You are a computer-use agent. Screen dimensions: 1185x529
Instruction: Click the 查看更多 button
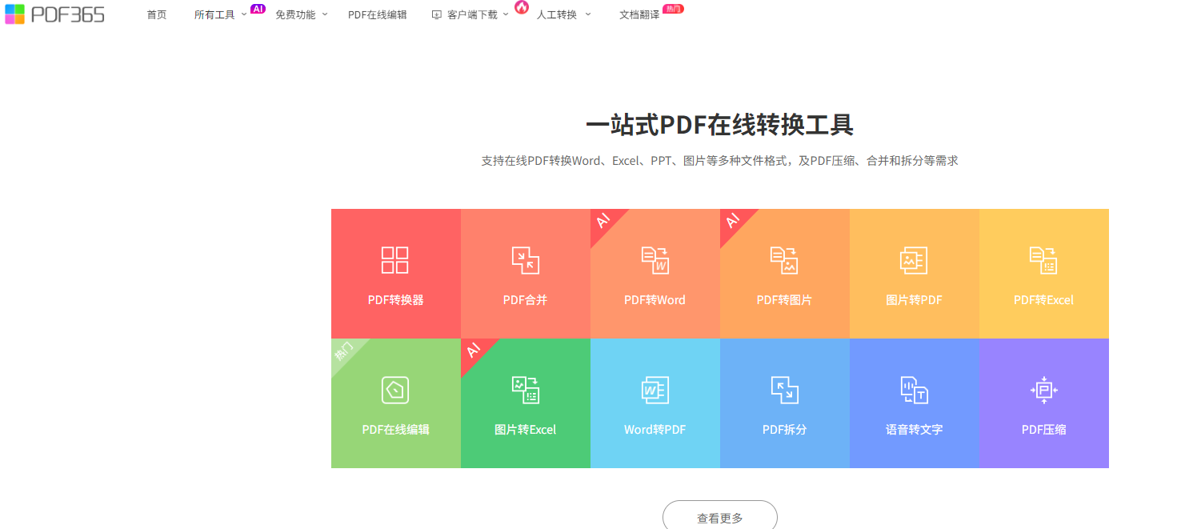click(x=719, y=518)
